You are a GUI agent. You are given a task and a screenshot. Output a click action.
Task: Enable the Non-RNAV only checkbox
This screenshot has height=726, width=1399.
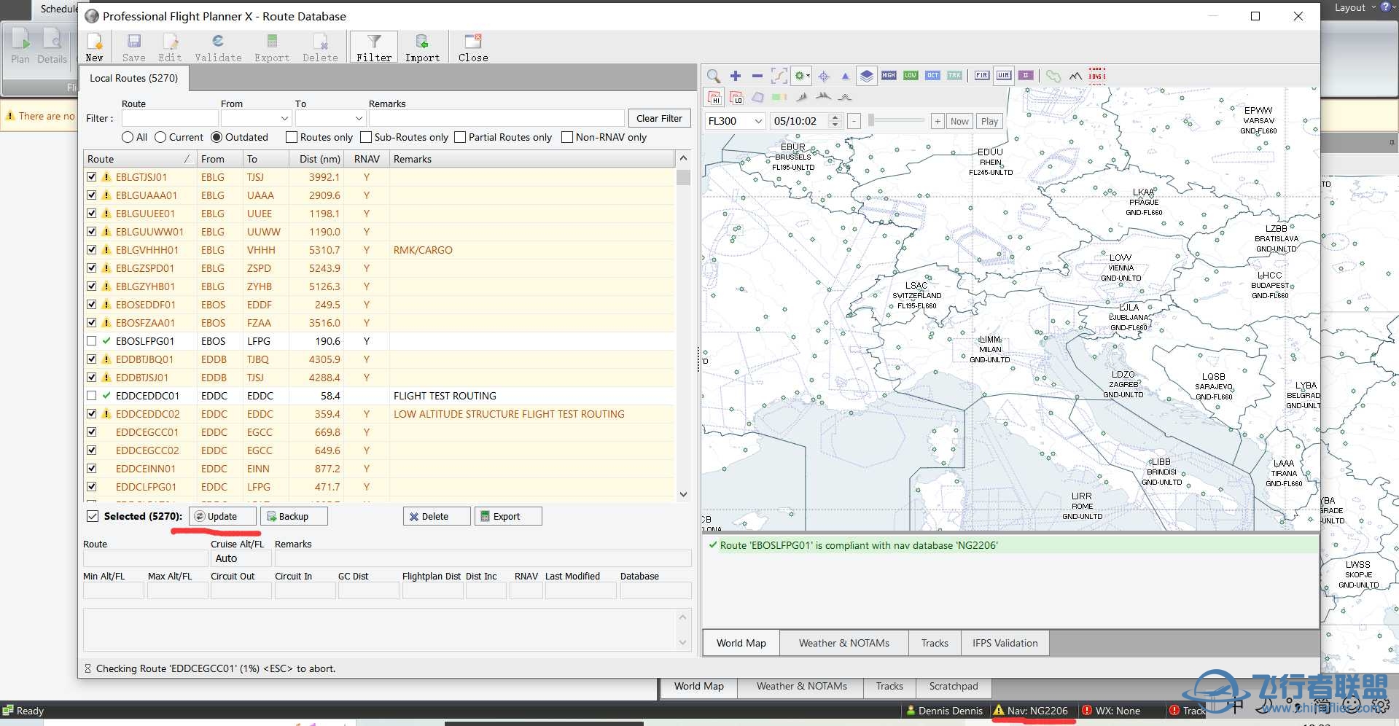[x=567, y=137]
